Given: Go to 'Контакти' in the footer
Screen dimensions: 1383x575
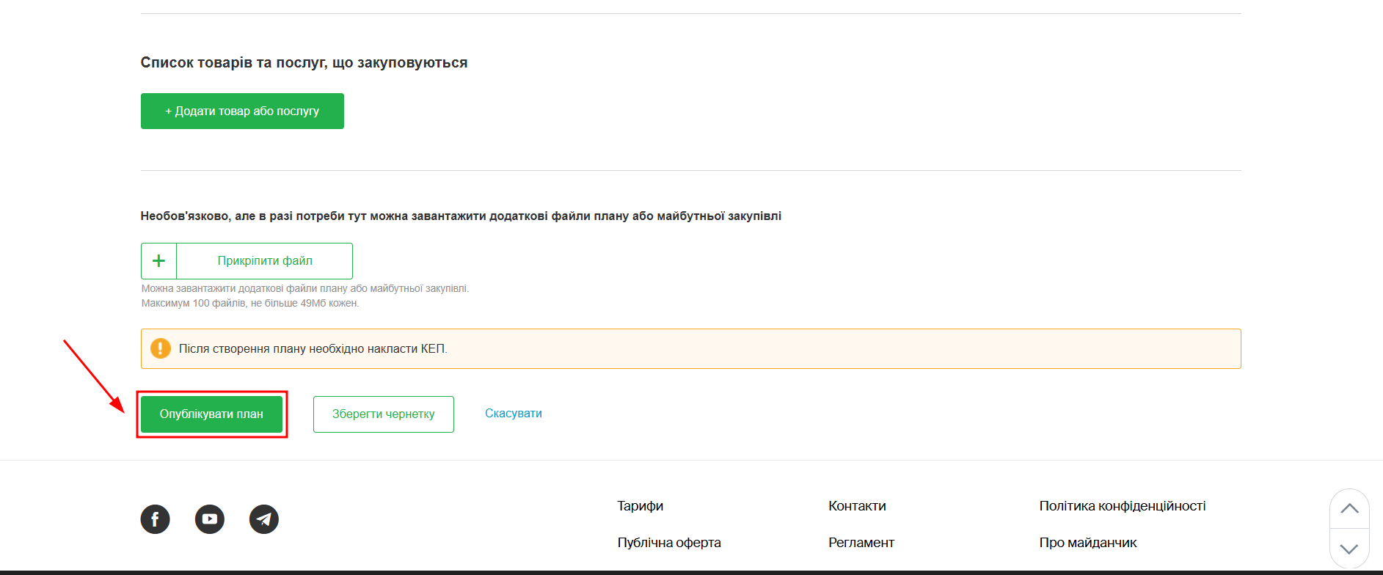Looking at the screenshot, I should click(857, 506).
